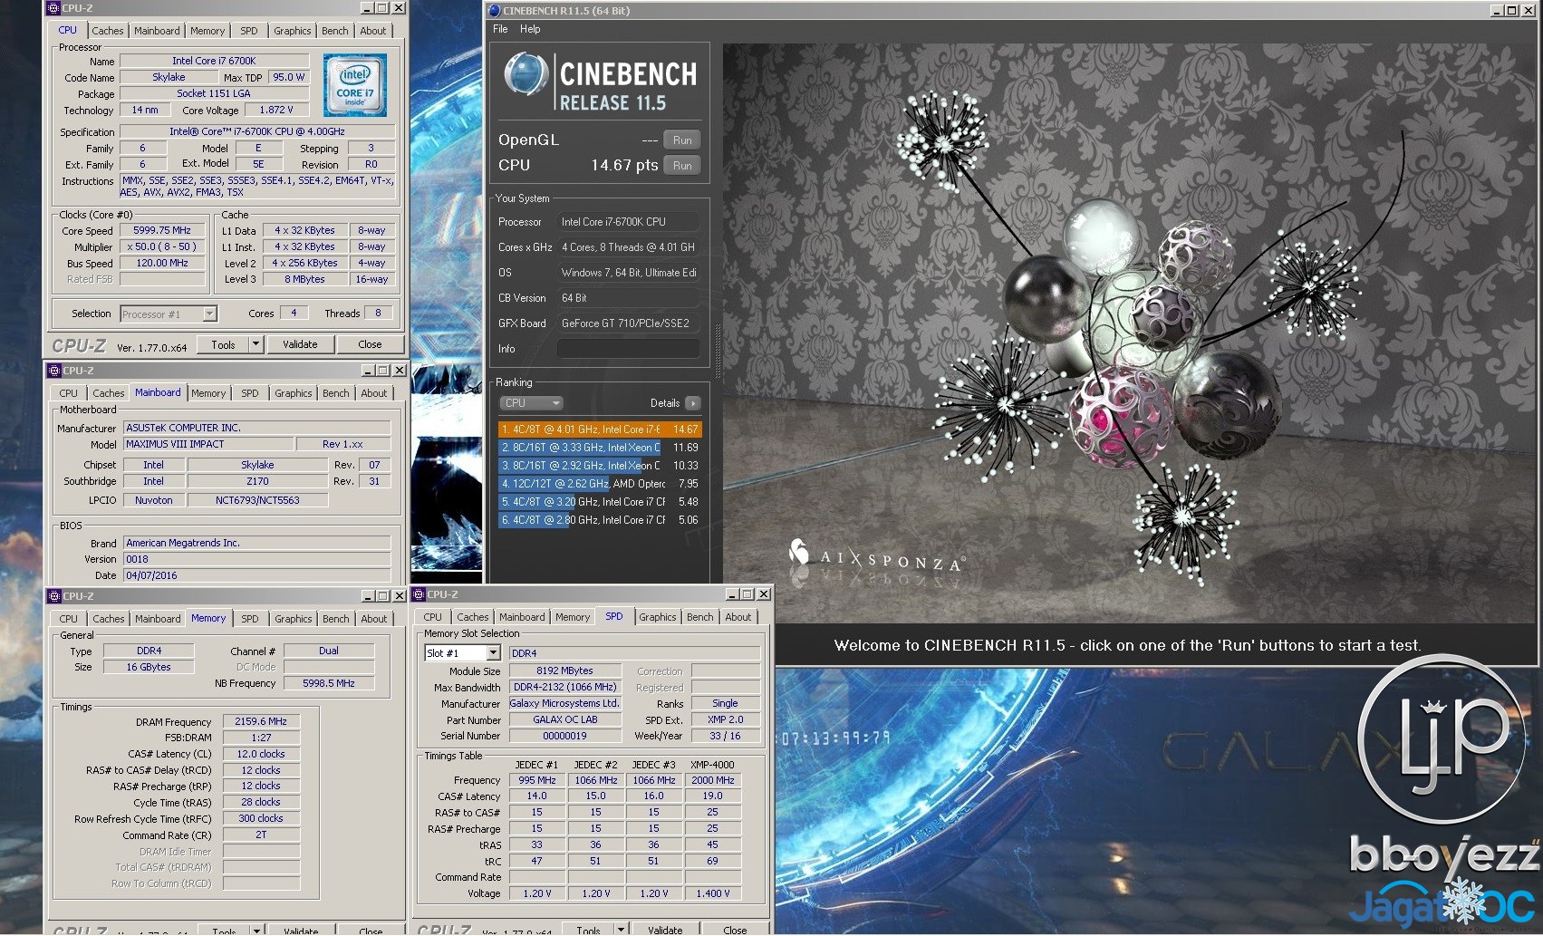
Task: Select Memory tab in SPD CPU-Z window
Action: (573, 617)
